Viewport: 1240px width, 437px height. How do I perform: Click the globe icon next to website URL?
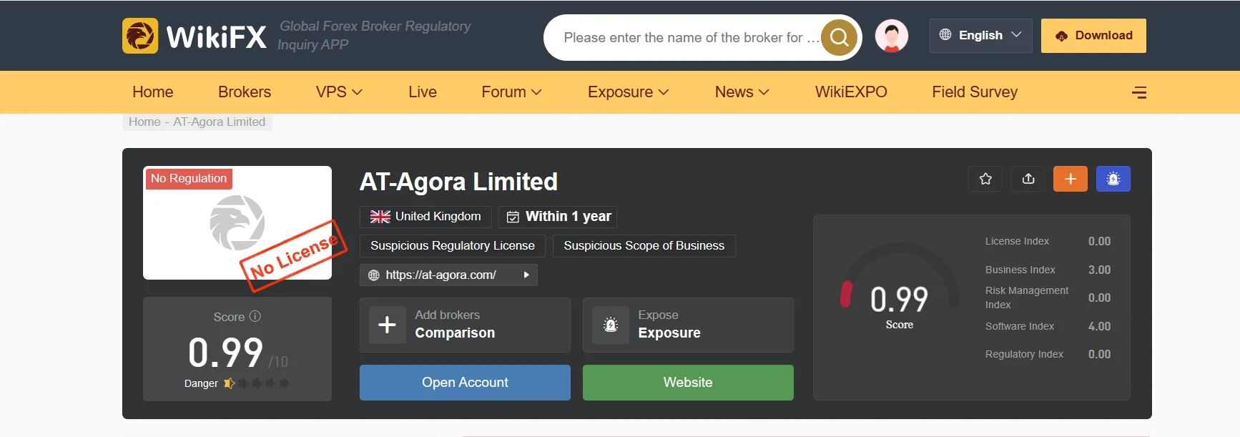tap(373, 275)
